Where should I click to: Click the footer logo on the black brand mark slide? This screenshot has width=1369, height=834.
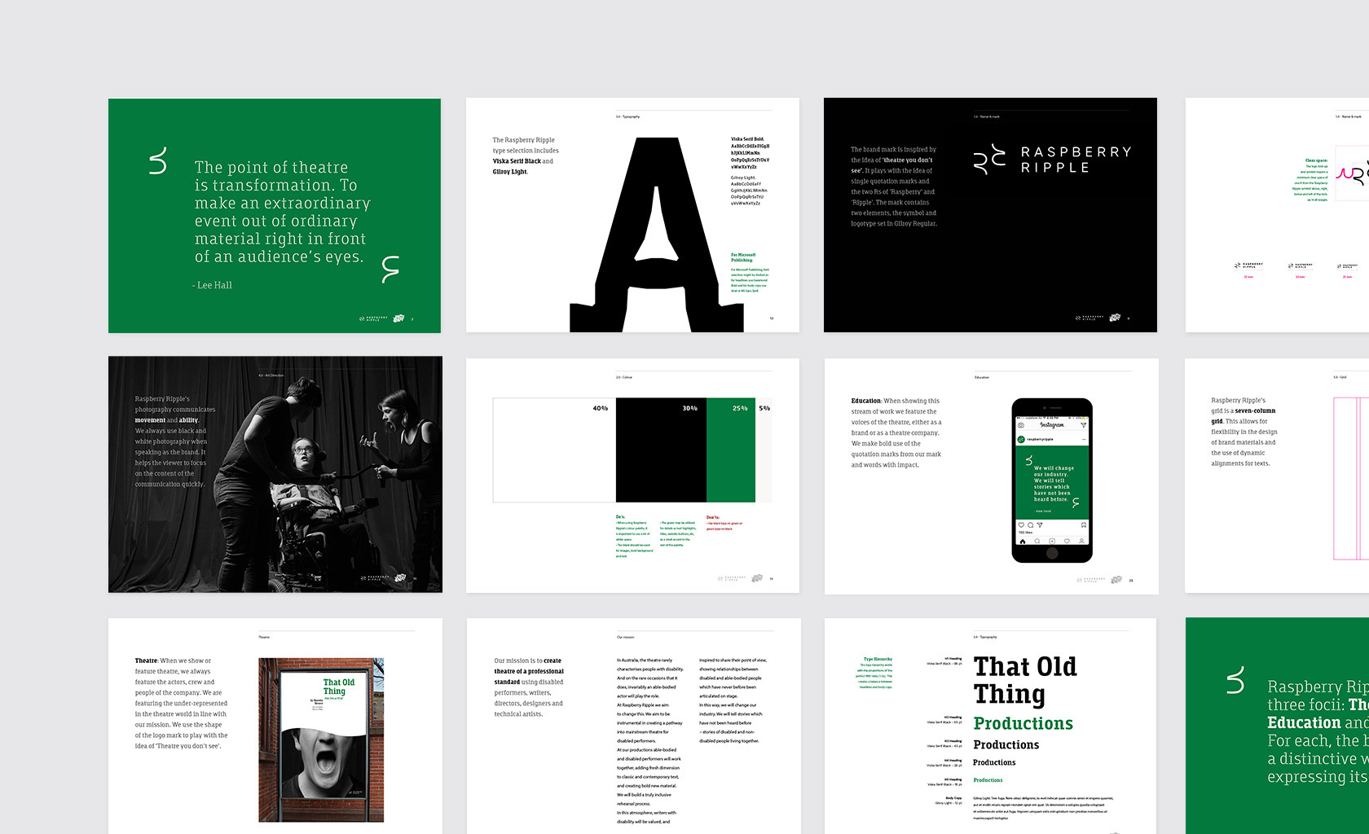point(1098,318)
